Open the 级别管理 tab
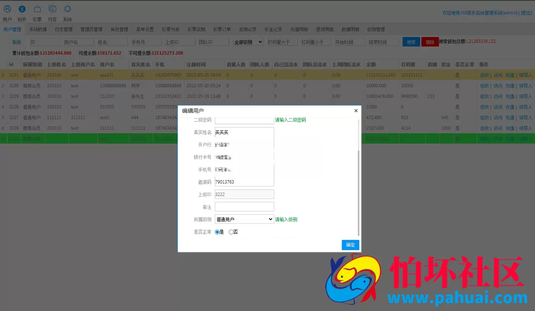The height and width of the screenshot is (311, 535). (x=376, y=30)
